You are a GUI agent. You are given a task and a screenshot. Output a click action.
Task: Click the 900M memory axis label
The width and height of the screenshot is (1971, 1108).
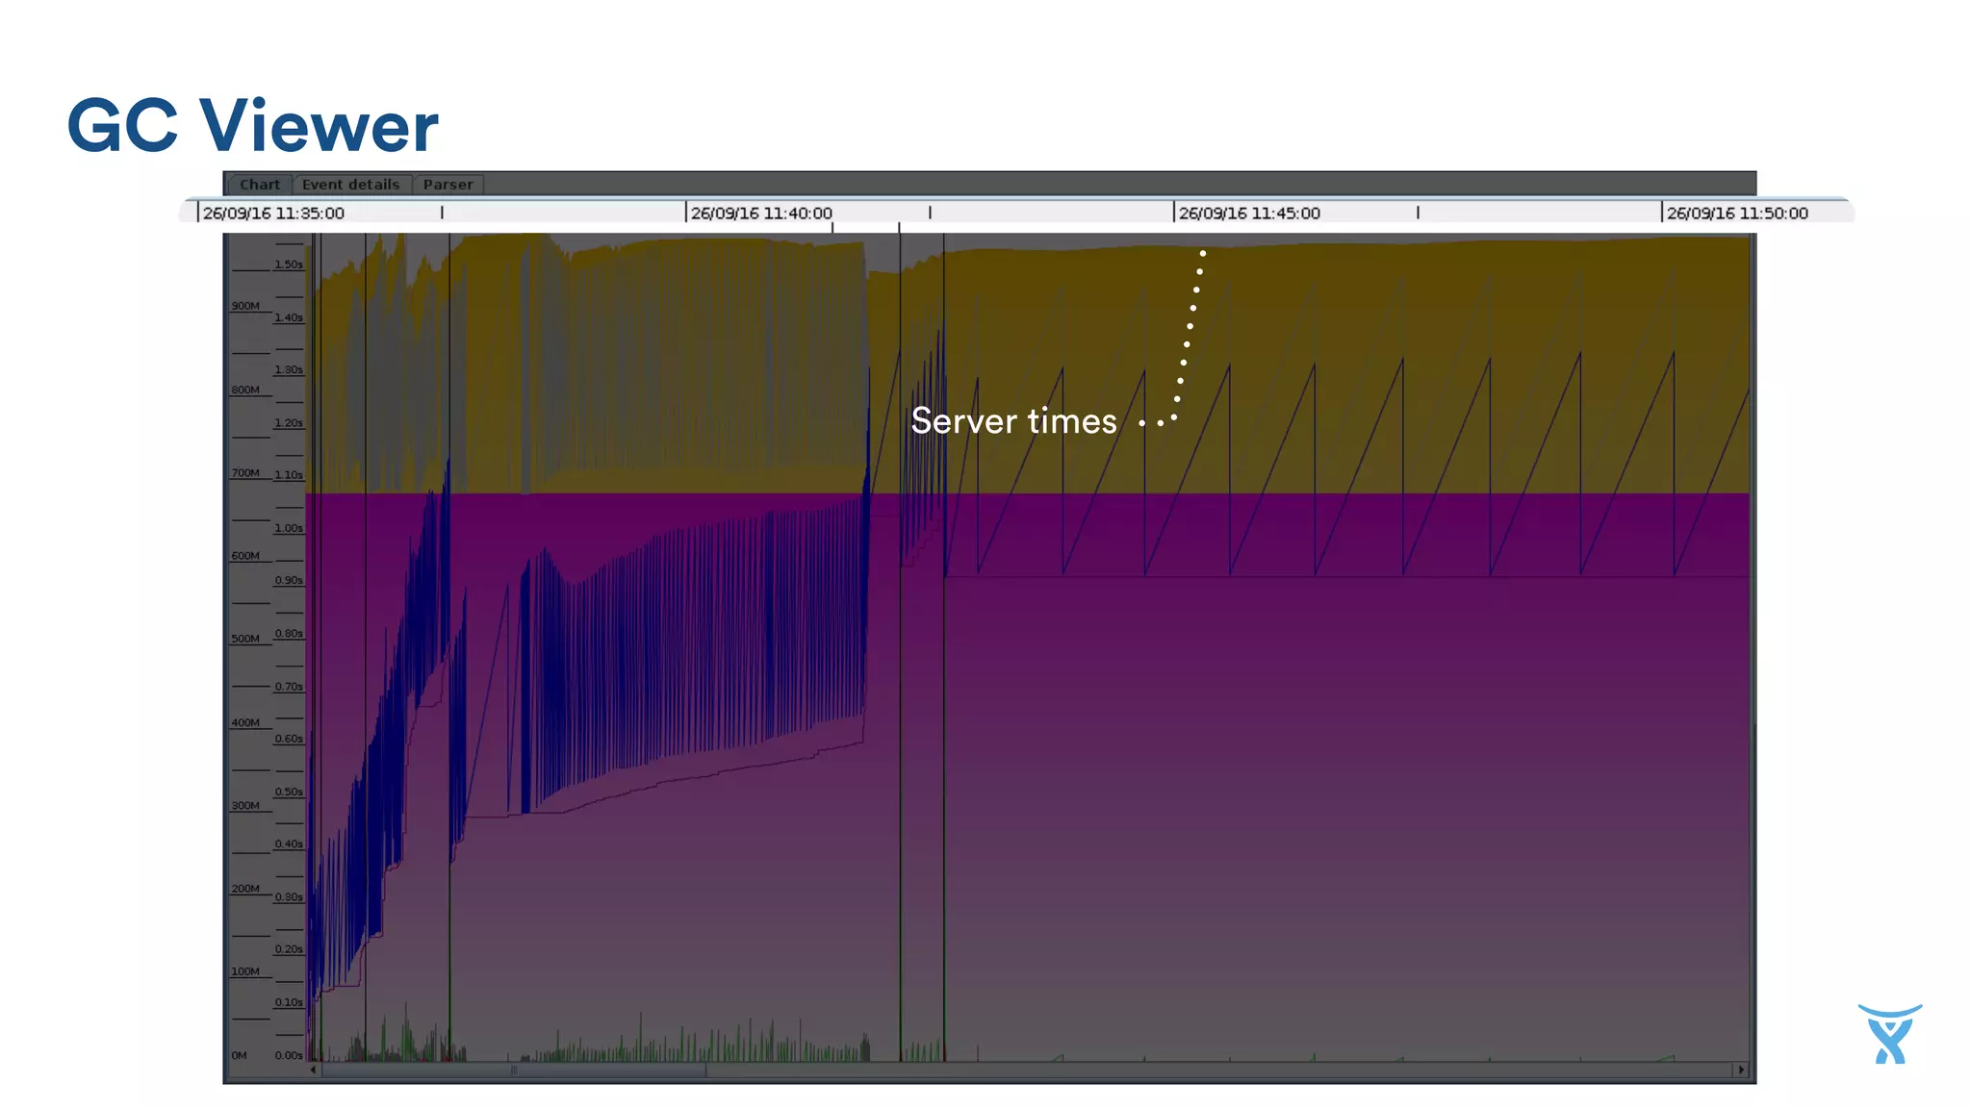[245, 306]
